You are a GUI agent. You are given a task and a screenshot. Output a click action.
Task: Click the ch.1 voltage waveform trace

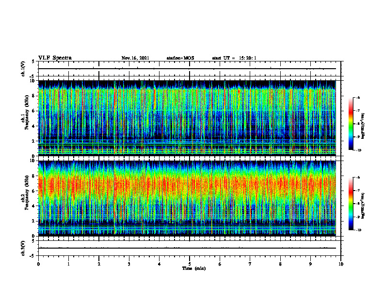[187, 69]
